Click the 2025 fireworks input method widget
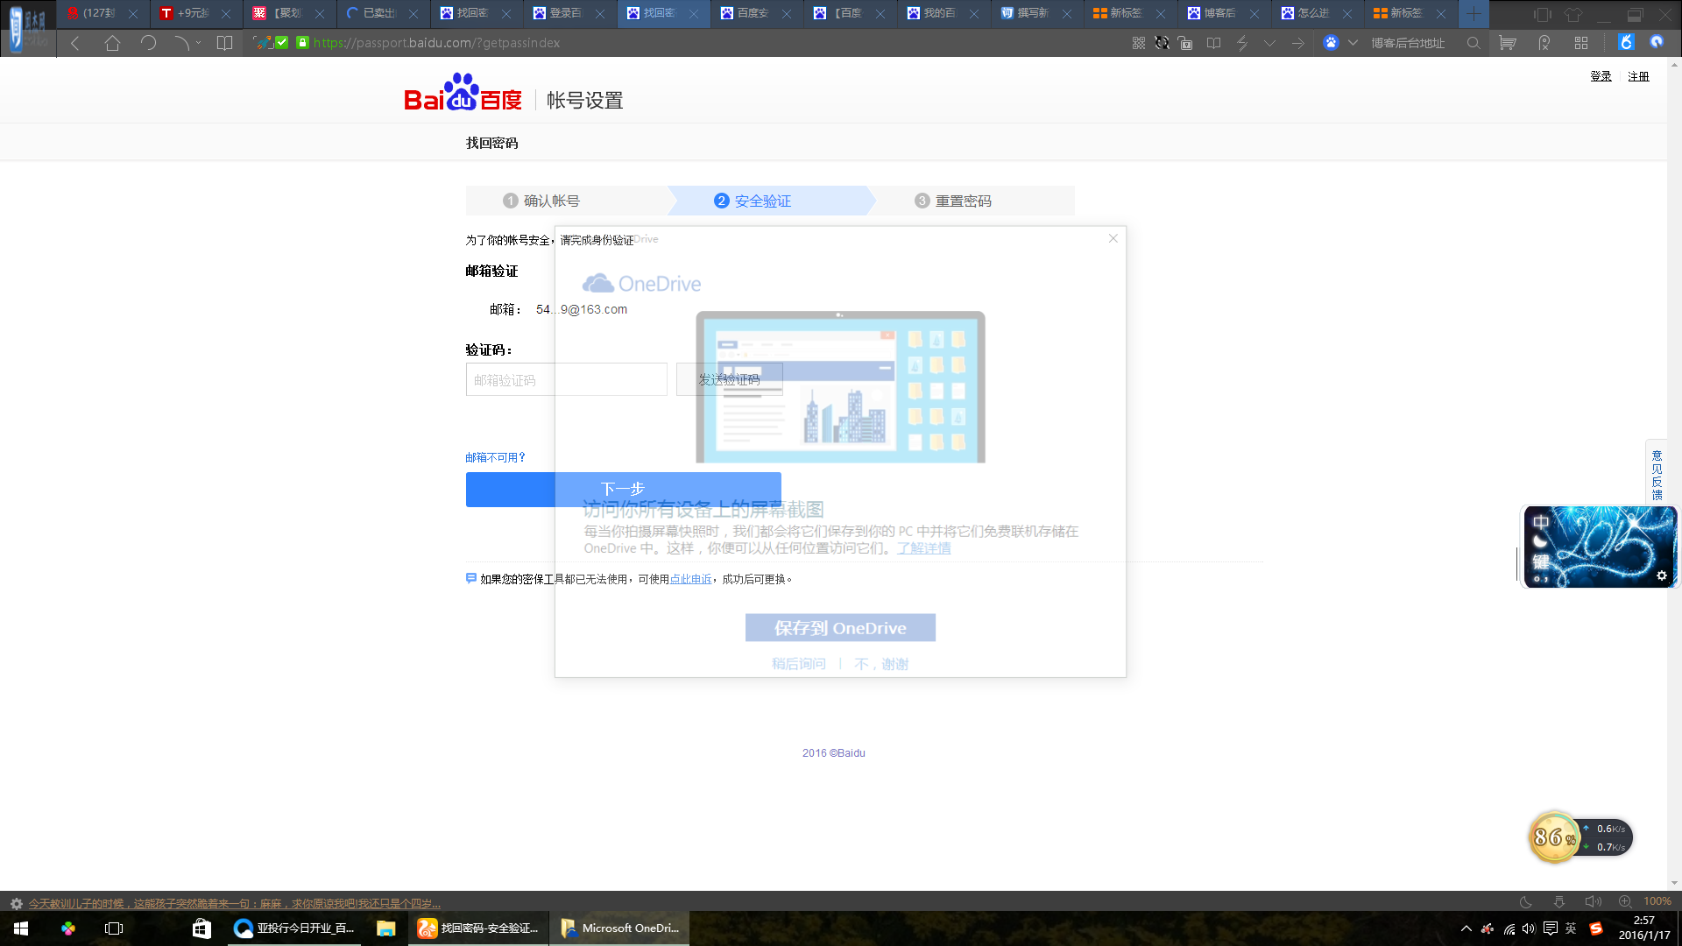This screenshot has height=946, width=1682. tap(1600, 547)
